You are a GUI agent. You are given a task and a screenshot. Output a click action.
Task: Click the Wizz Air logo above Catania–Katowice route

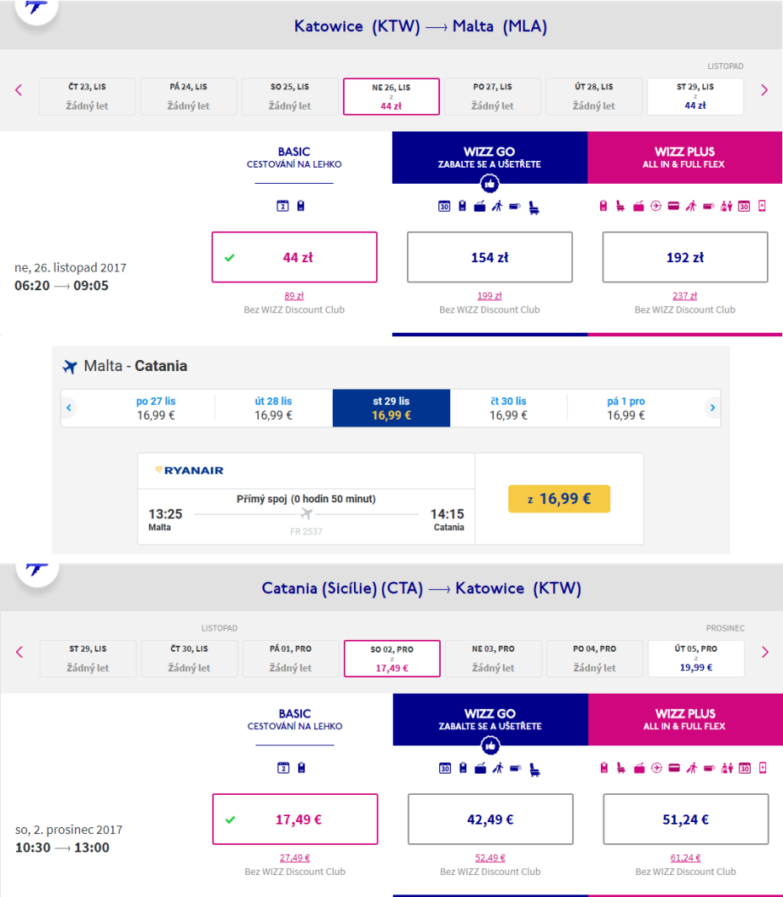36,568
